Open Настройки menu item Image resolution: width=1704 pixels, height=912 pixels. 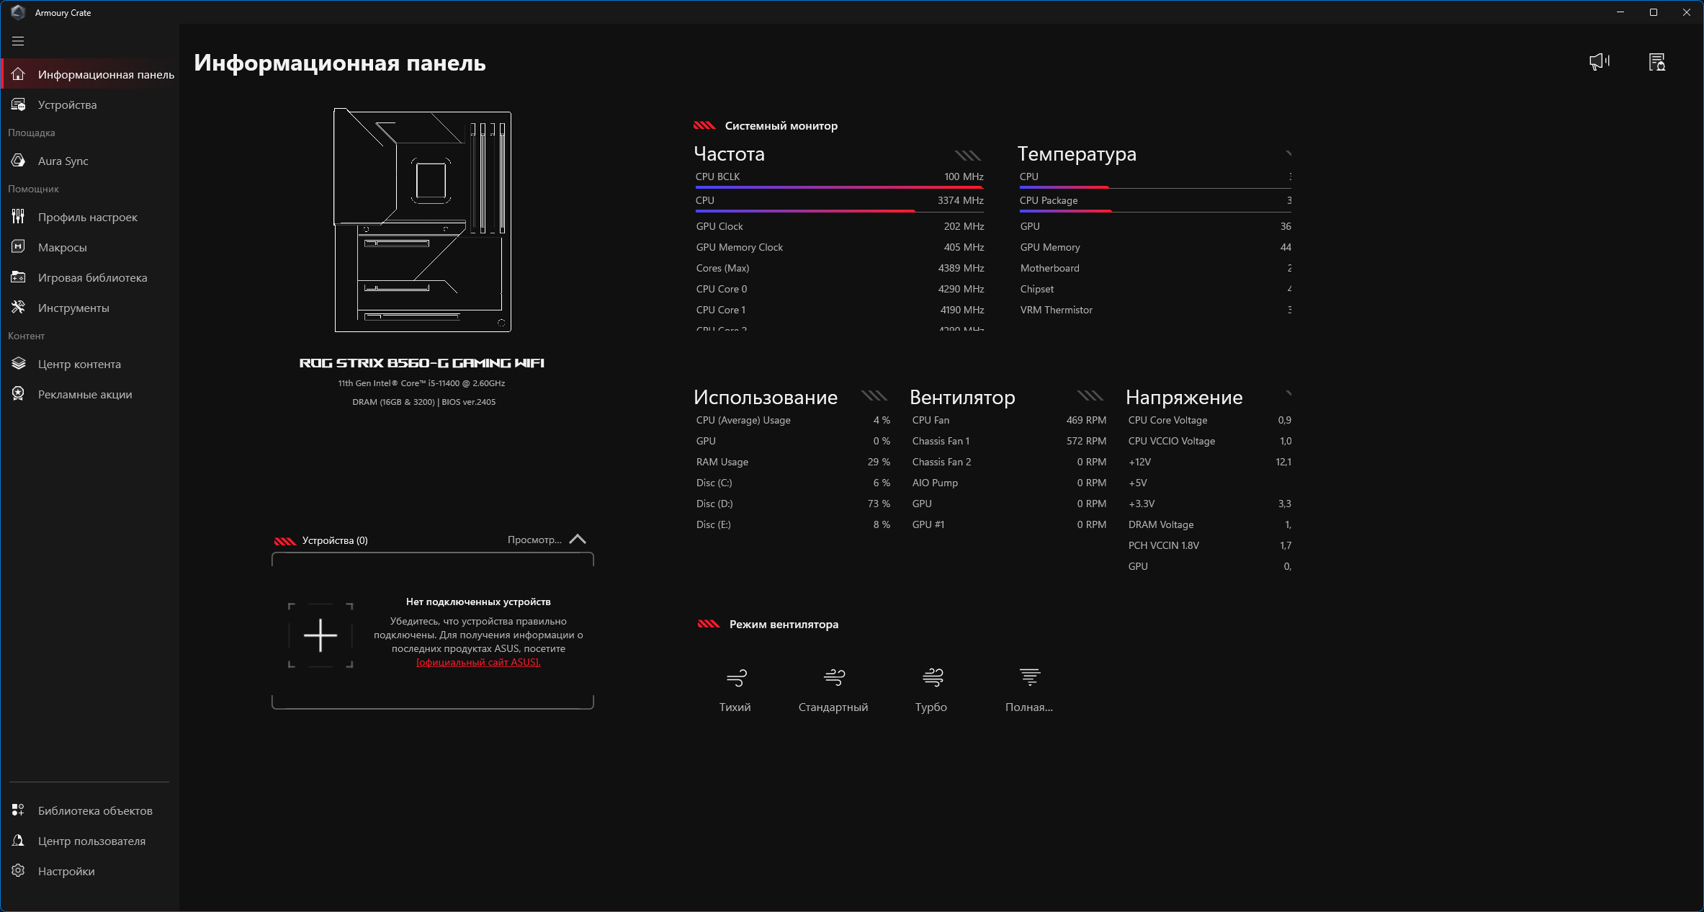[91, 871]
